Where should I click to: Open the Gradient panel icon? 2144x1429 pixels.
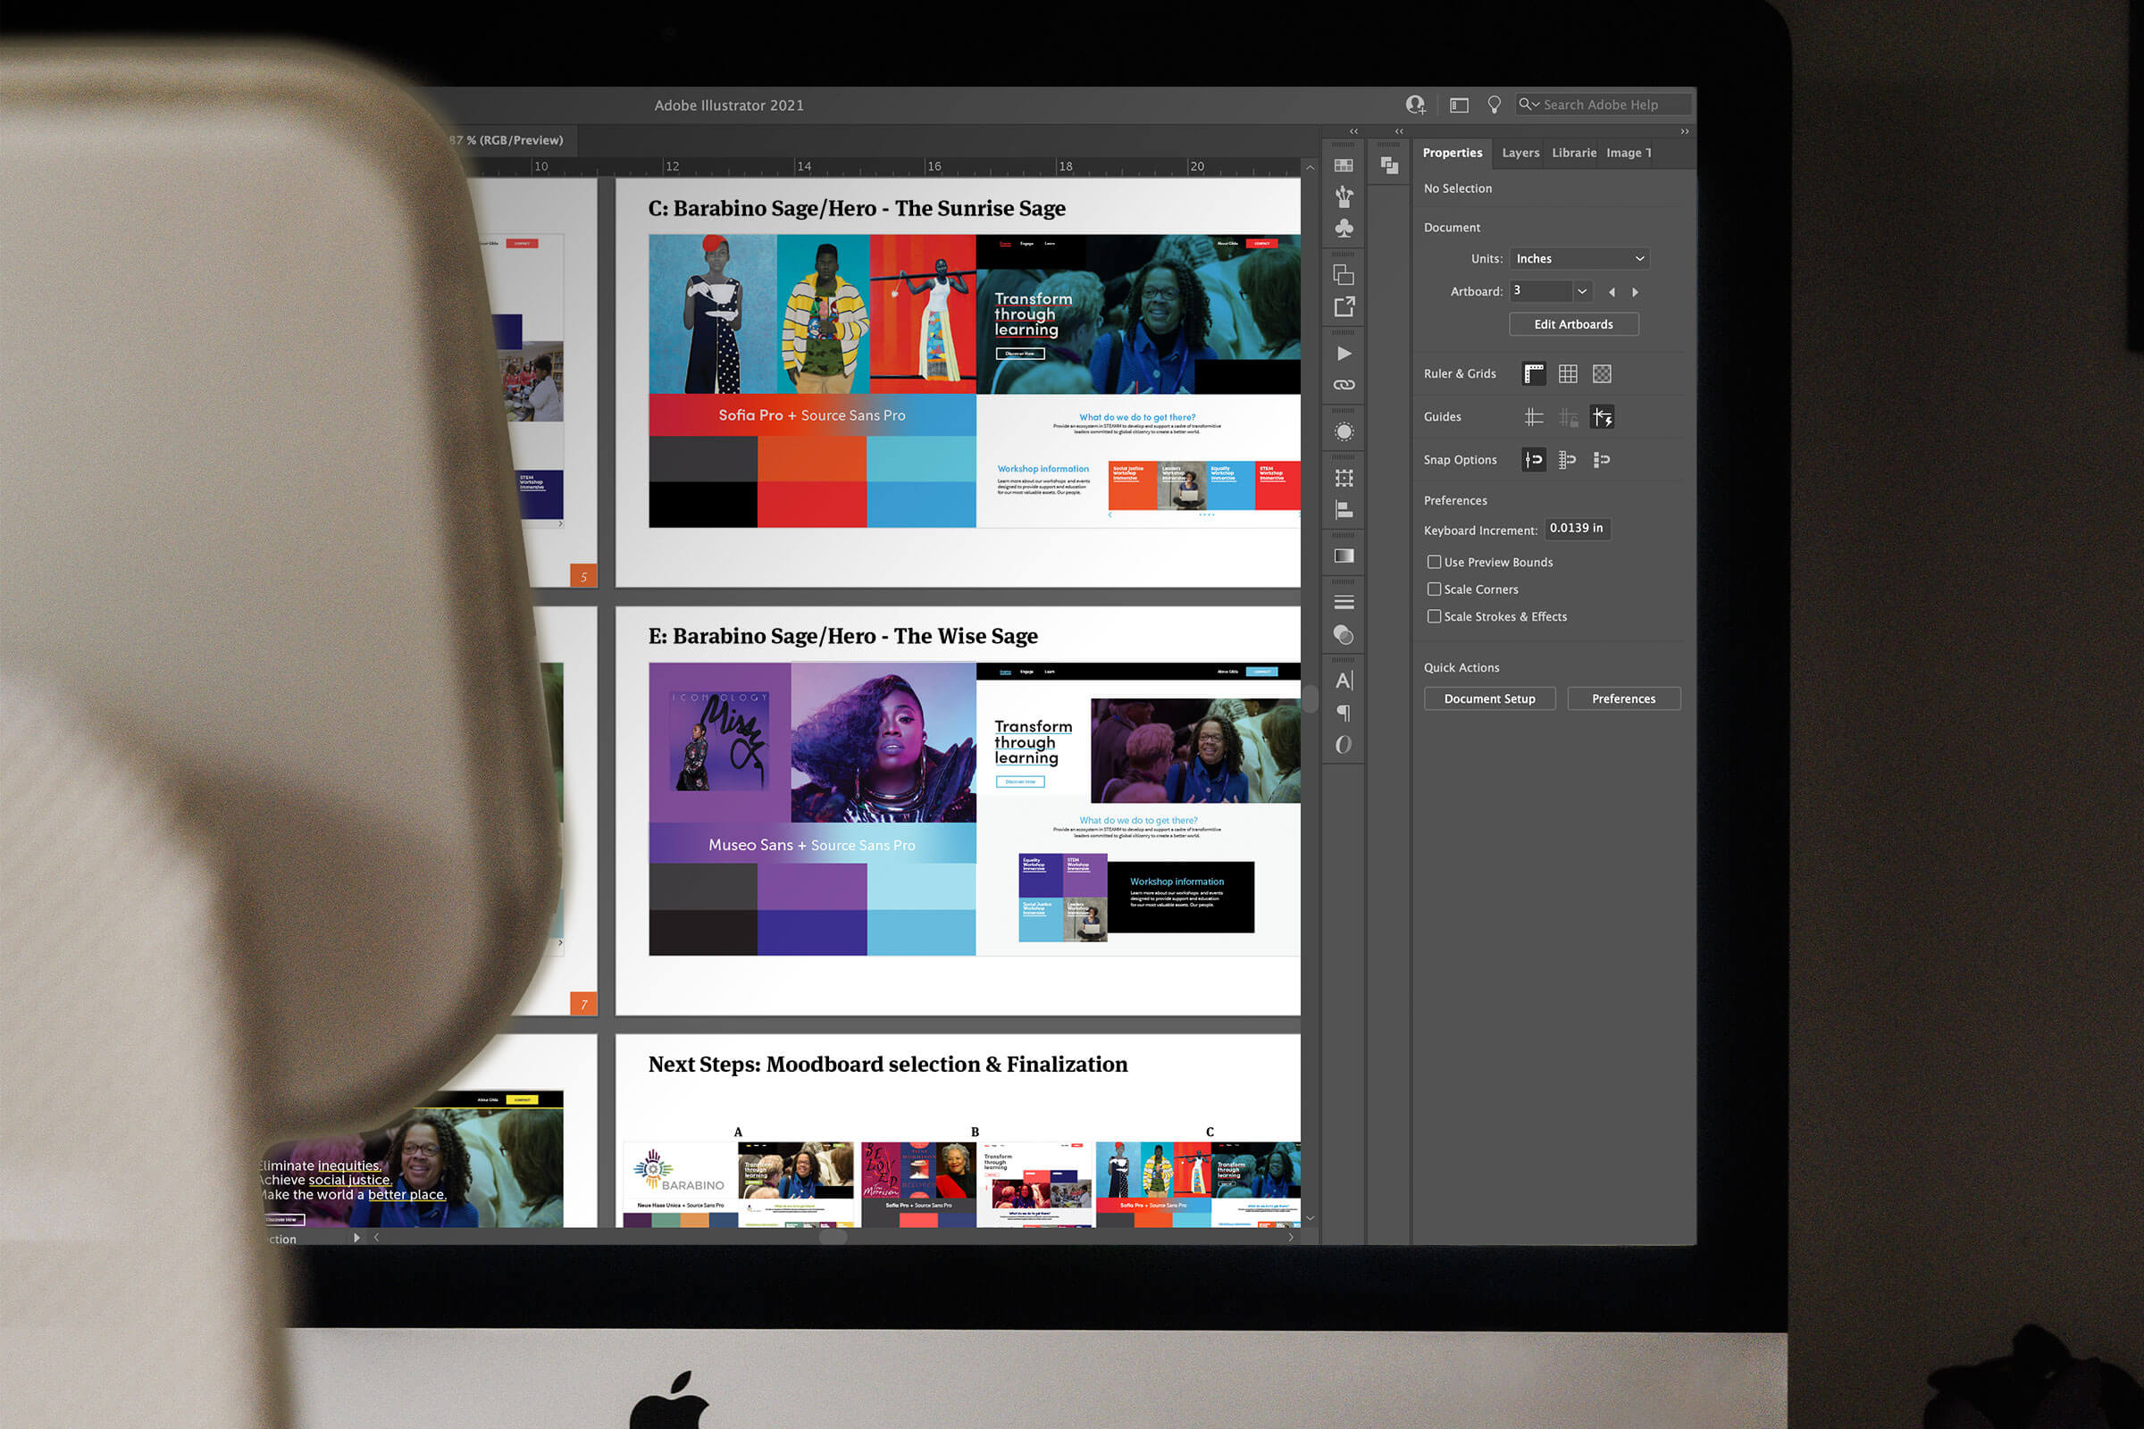[x=1344, y=556]
